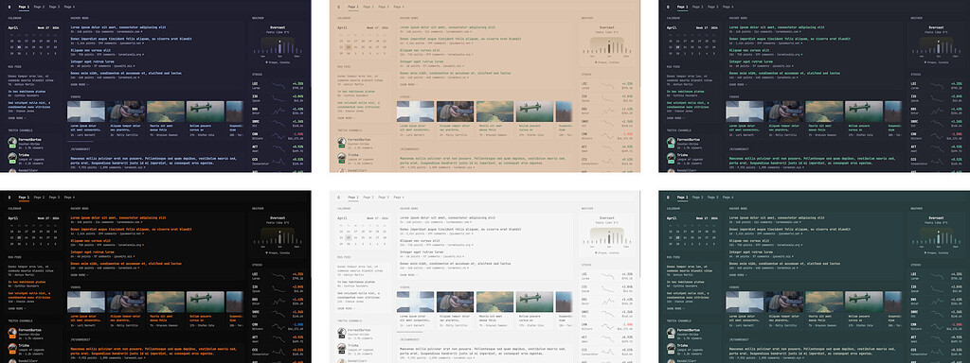Click the G logo in the orange-black theme
Image resolution: width=970 pixels, height=363 pixels.
[x=9, y=197]
